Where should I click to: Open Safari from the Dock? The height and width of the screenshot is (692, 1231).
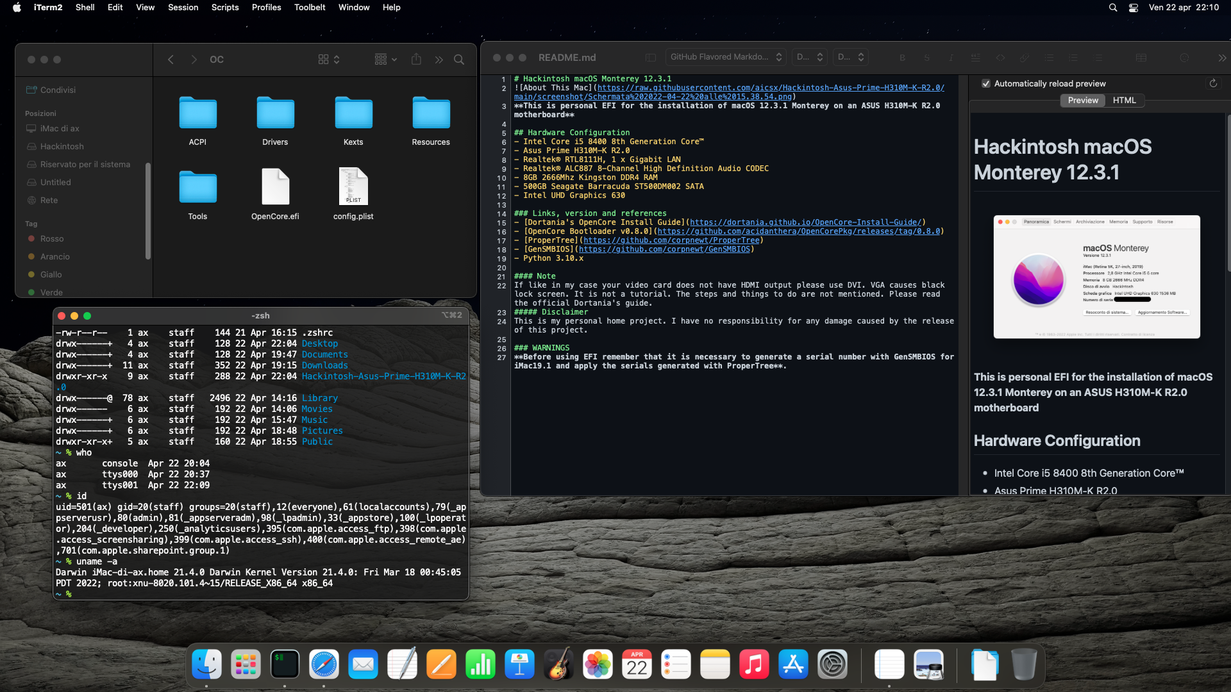click(x=324, y=664)
